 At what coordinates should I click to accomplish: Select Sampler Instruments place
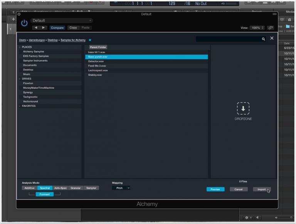35,61
